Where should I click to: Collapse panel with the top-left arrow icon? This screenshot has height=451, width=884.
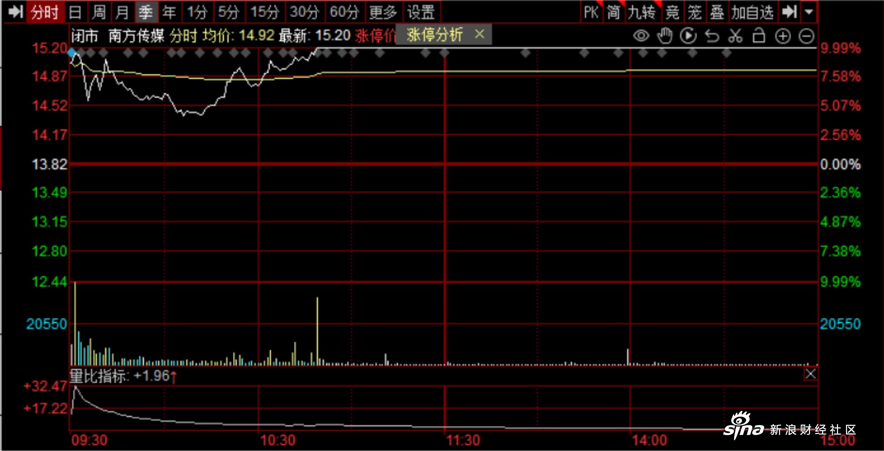point(15,12)
